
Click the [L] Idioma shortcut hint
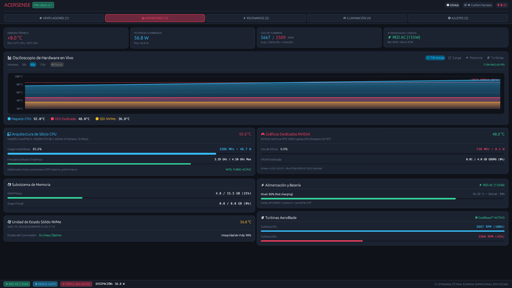tap(469, 284)
